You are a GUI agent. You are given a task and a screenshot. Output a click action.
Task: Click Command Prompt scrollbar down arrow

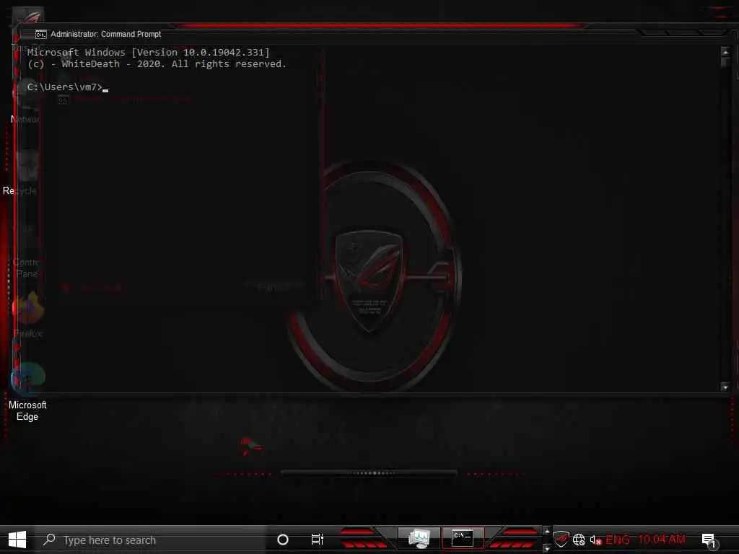coord(725,387)
